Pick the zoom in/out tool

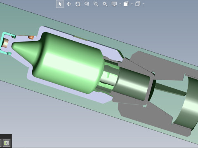[87, 4]
